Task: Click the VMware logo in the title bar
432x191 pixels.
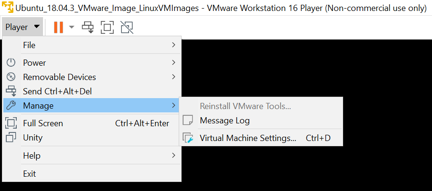Action: 8,8
